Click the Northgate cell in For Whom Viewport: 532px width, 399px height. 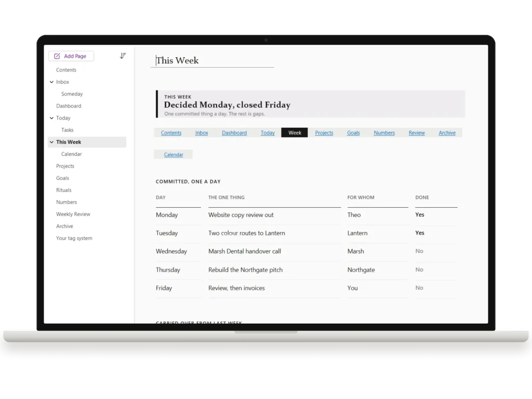tap(361, 270)
